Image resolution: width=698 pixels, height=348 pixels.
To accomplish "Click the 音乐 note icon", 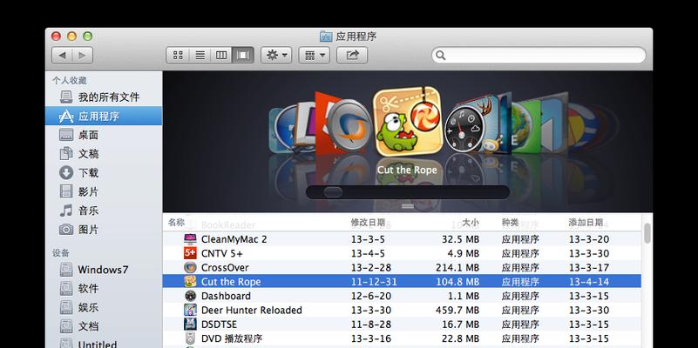I will pos(66,211).
